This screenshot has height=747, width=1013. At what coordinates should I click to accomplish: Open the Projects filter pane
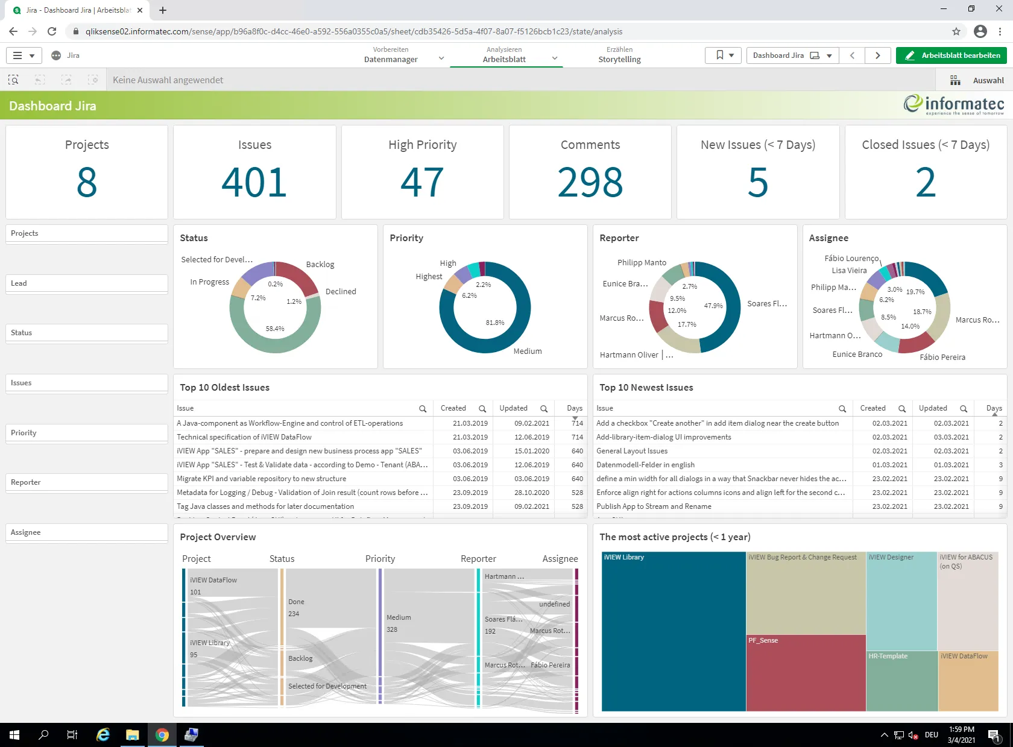[x=87, y=234]
